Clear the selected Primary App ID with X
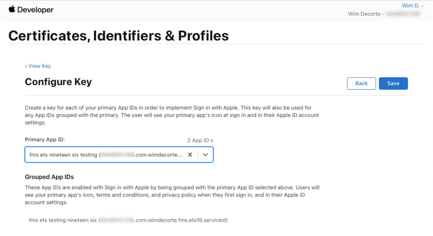The width and height of the screenshot is (433, 236). click(x=190, y=155)
